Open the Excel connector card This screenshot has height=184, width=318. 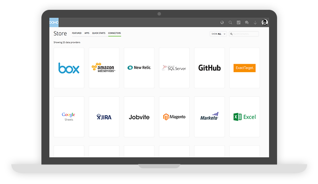(x=245, y=117)
